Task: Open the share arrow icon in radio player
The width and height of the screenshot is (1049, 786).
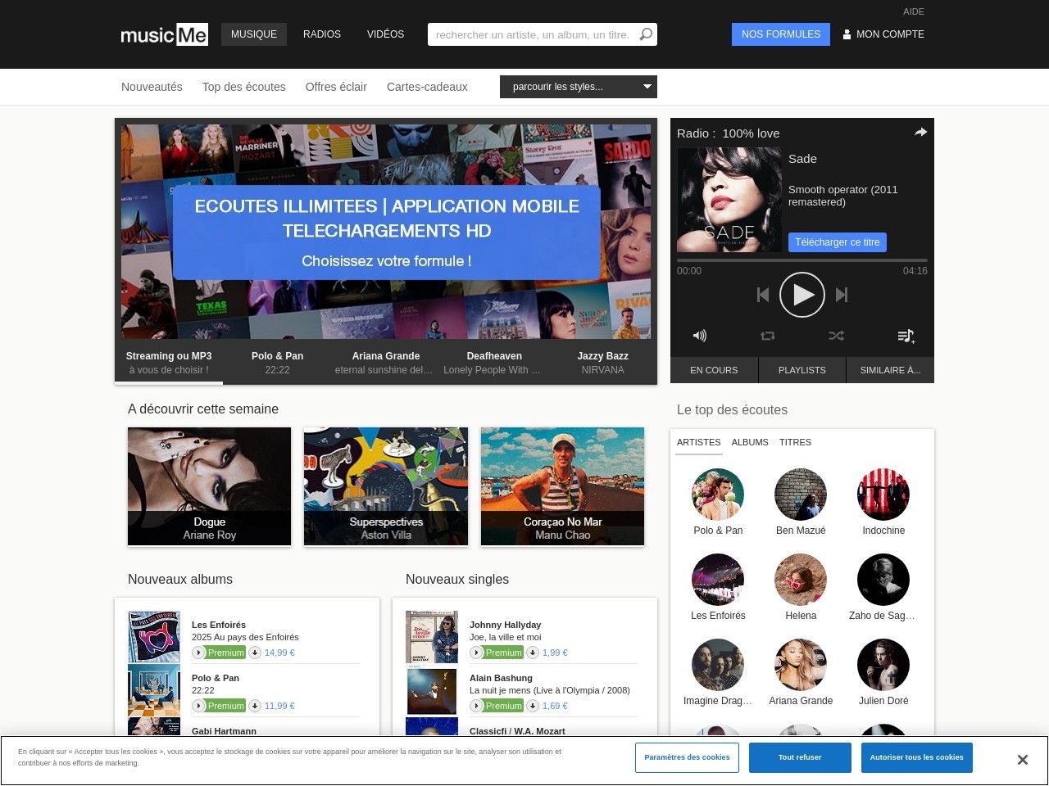Action: click(x=920, y=132)
